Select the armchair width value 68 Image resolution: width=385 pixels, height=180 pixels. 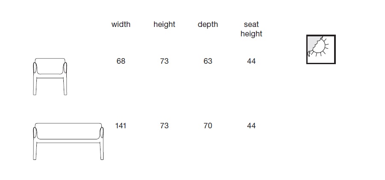click(121, 61)
